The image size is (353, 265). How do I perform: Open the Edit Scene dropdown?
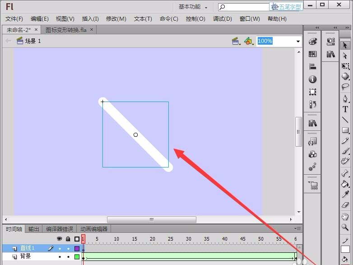tap(236, 41)
